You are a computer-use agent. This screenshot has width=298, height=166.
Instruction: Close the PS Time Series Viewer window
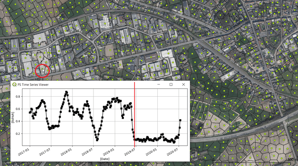183,84
